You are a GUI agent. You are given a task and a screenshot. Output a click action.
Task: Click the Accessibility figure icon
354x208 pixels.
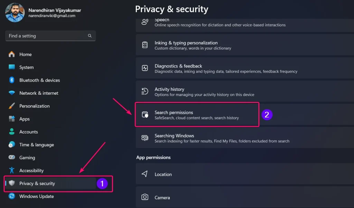pyautogui.click(x=12, y=170)
